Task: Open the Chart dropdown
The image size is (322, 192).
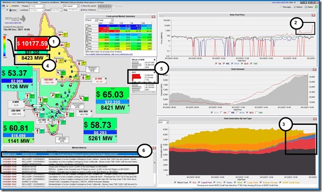Action: coord(56,10)
